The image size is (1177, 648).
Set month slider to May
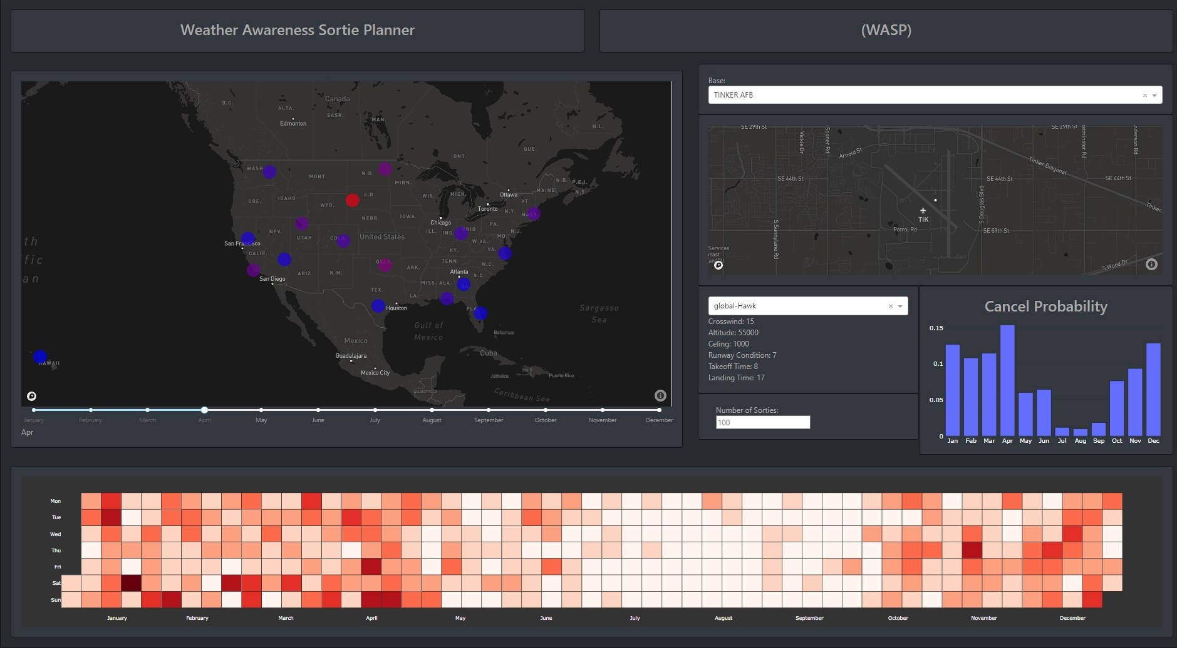(261, 410)
